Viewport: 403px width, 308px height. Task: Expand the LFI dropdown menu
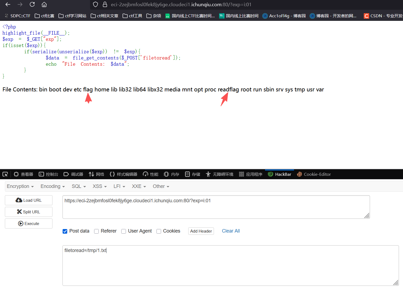(119, 186)
